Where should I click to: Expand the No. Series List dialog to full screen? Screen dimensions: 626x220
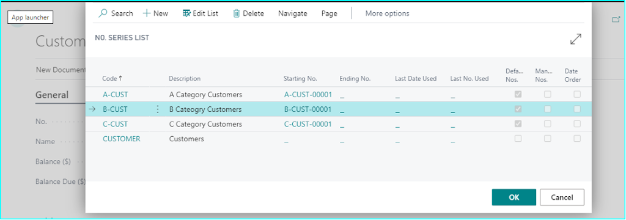[x=576, y=38]
